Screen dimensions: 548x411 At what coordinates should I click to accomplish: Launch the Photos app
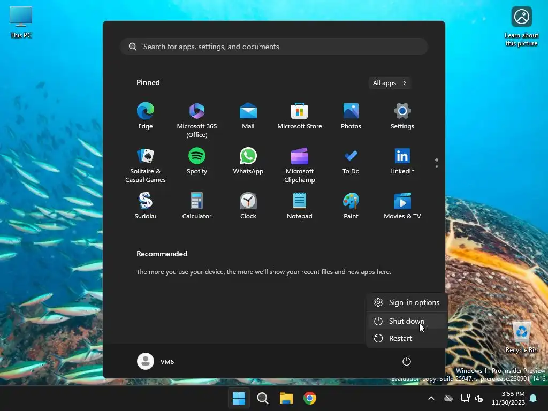(x=351, y=116)
